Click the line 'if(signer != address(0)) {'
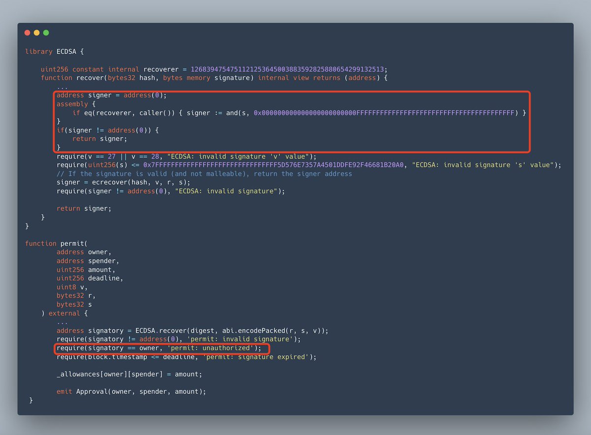The width and height of the screenshot is (591, 435). 107,130
